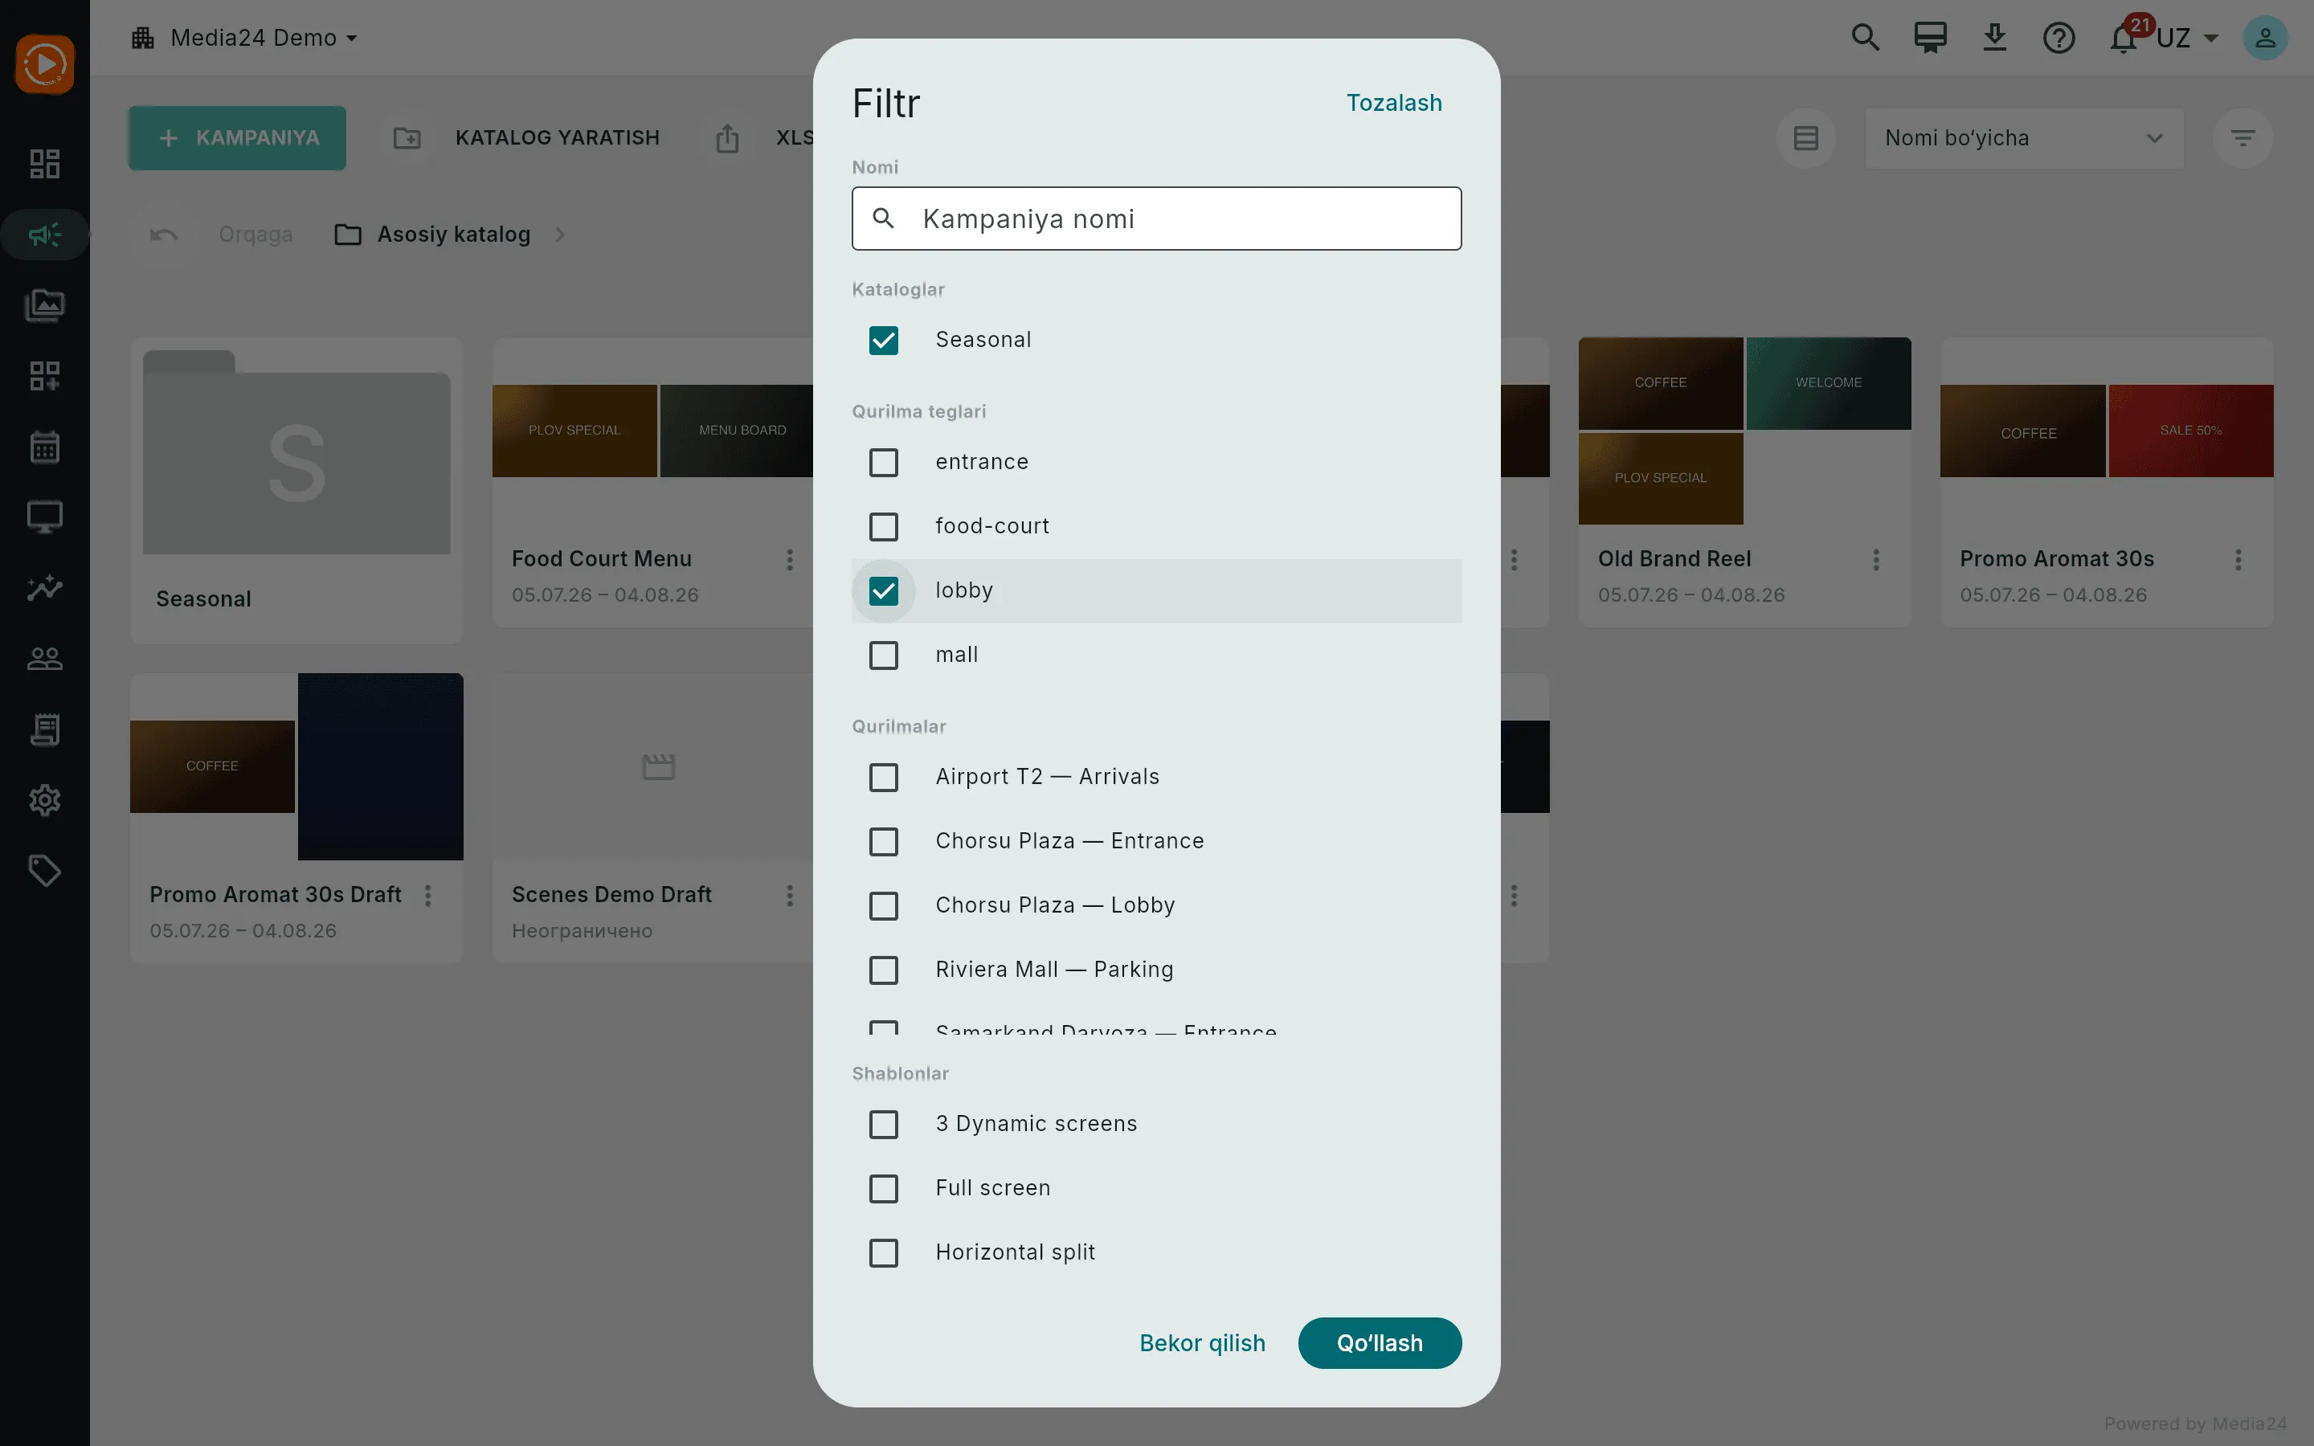Check Horizontal split template

(884, 1253)
